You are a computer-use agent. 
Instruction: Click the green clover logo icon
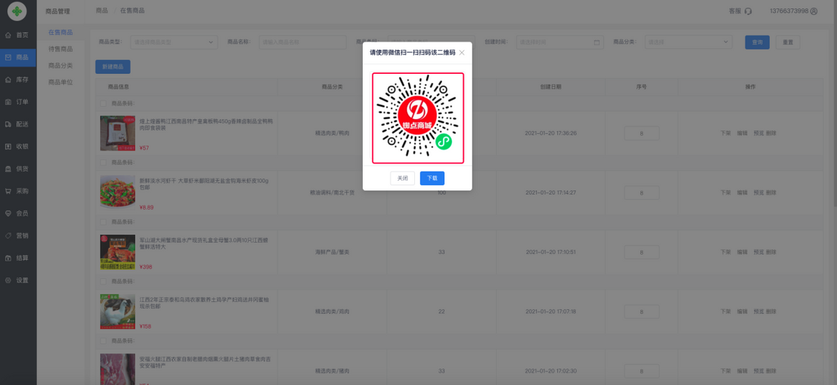point(17,12)
